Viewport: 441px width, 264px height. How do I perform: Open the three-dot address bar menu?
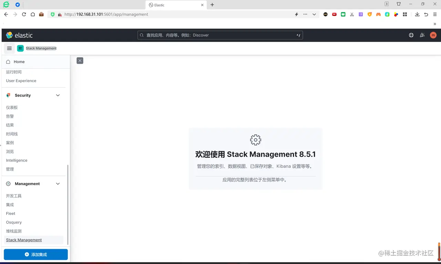click(305, 14)
